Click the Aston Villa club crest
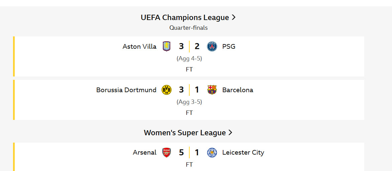This screenshot has width=392, height=171. [x=167, y=46]
